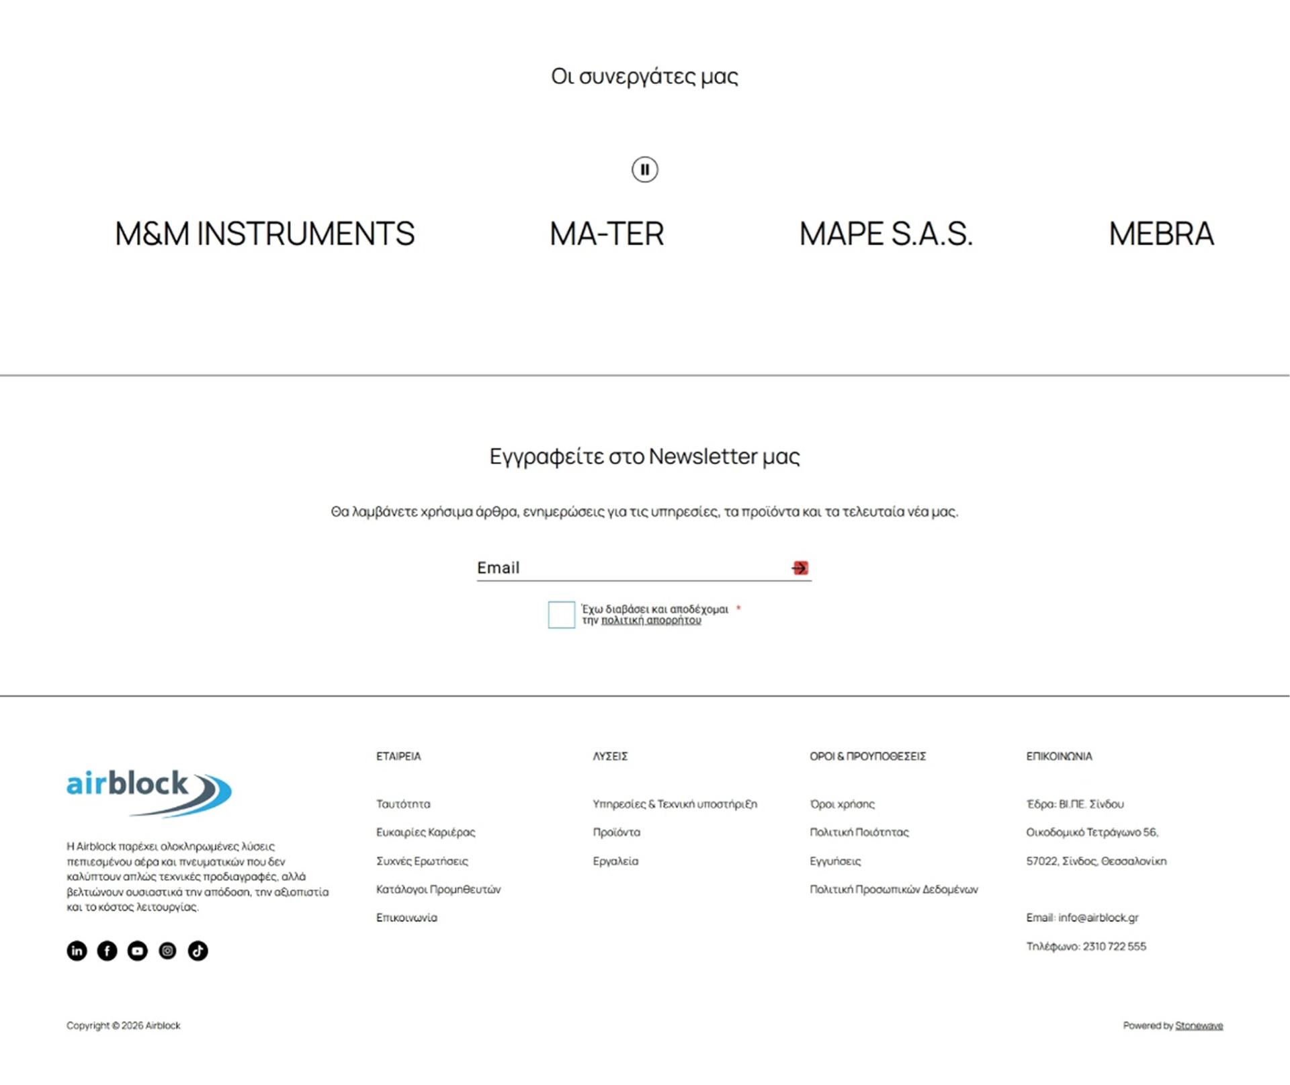Open the Ταυτότητα footer link
1290x1085 pixels.
point(403,804)
